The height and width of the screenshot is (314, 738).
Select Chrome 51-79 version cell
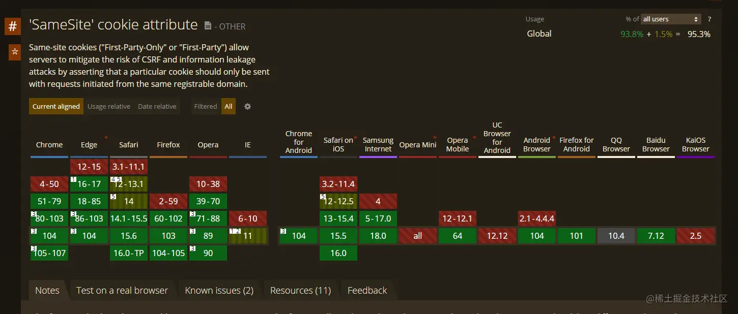[49, 201]
